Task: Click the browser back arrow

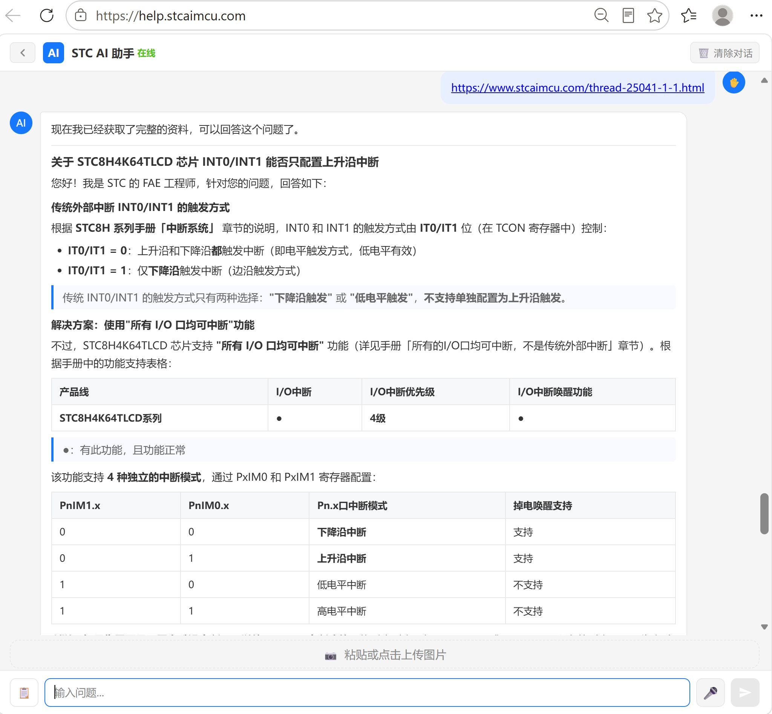Action: pyautogui.click(x=13, y=16)
